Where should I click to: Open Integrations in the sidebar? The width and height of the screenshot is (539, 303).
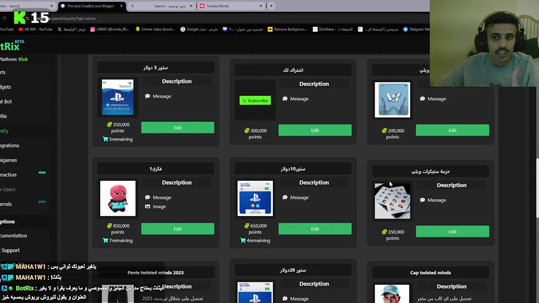pyautogui.click(x=9, y=145)
